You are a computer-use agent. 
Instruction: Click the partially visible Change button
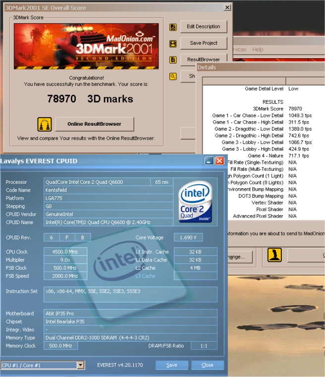click(240, 257)
